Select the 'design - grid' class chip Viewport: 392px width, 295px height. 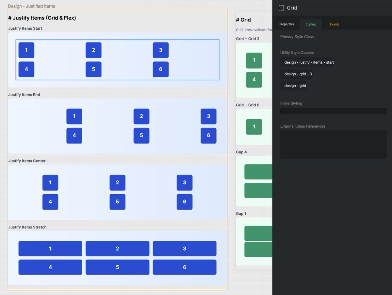294,86
